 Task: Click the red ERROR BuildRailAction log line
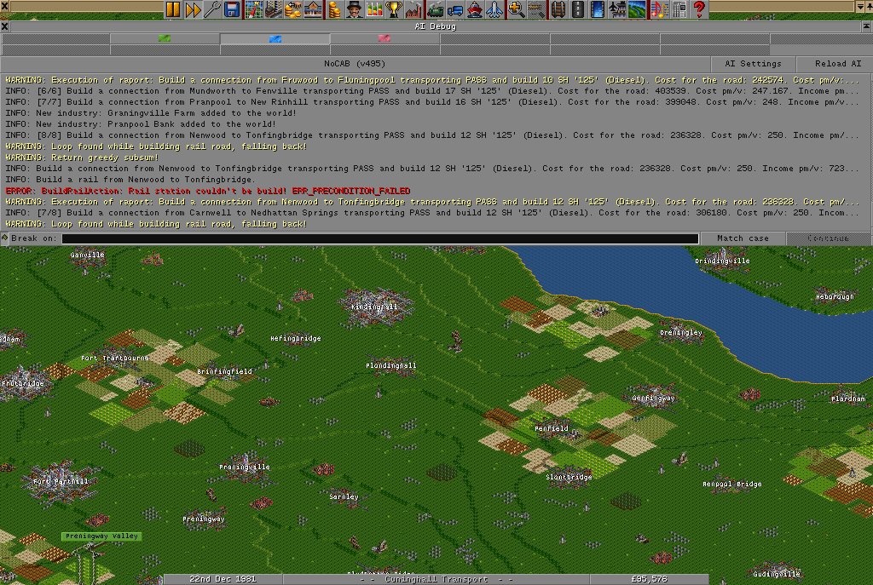click(x=208, y=191)
